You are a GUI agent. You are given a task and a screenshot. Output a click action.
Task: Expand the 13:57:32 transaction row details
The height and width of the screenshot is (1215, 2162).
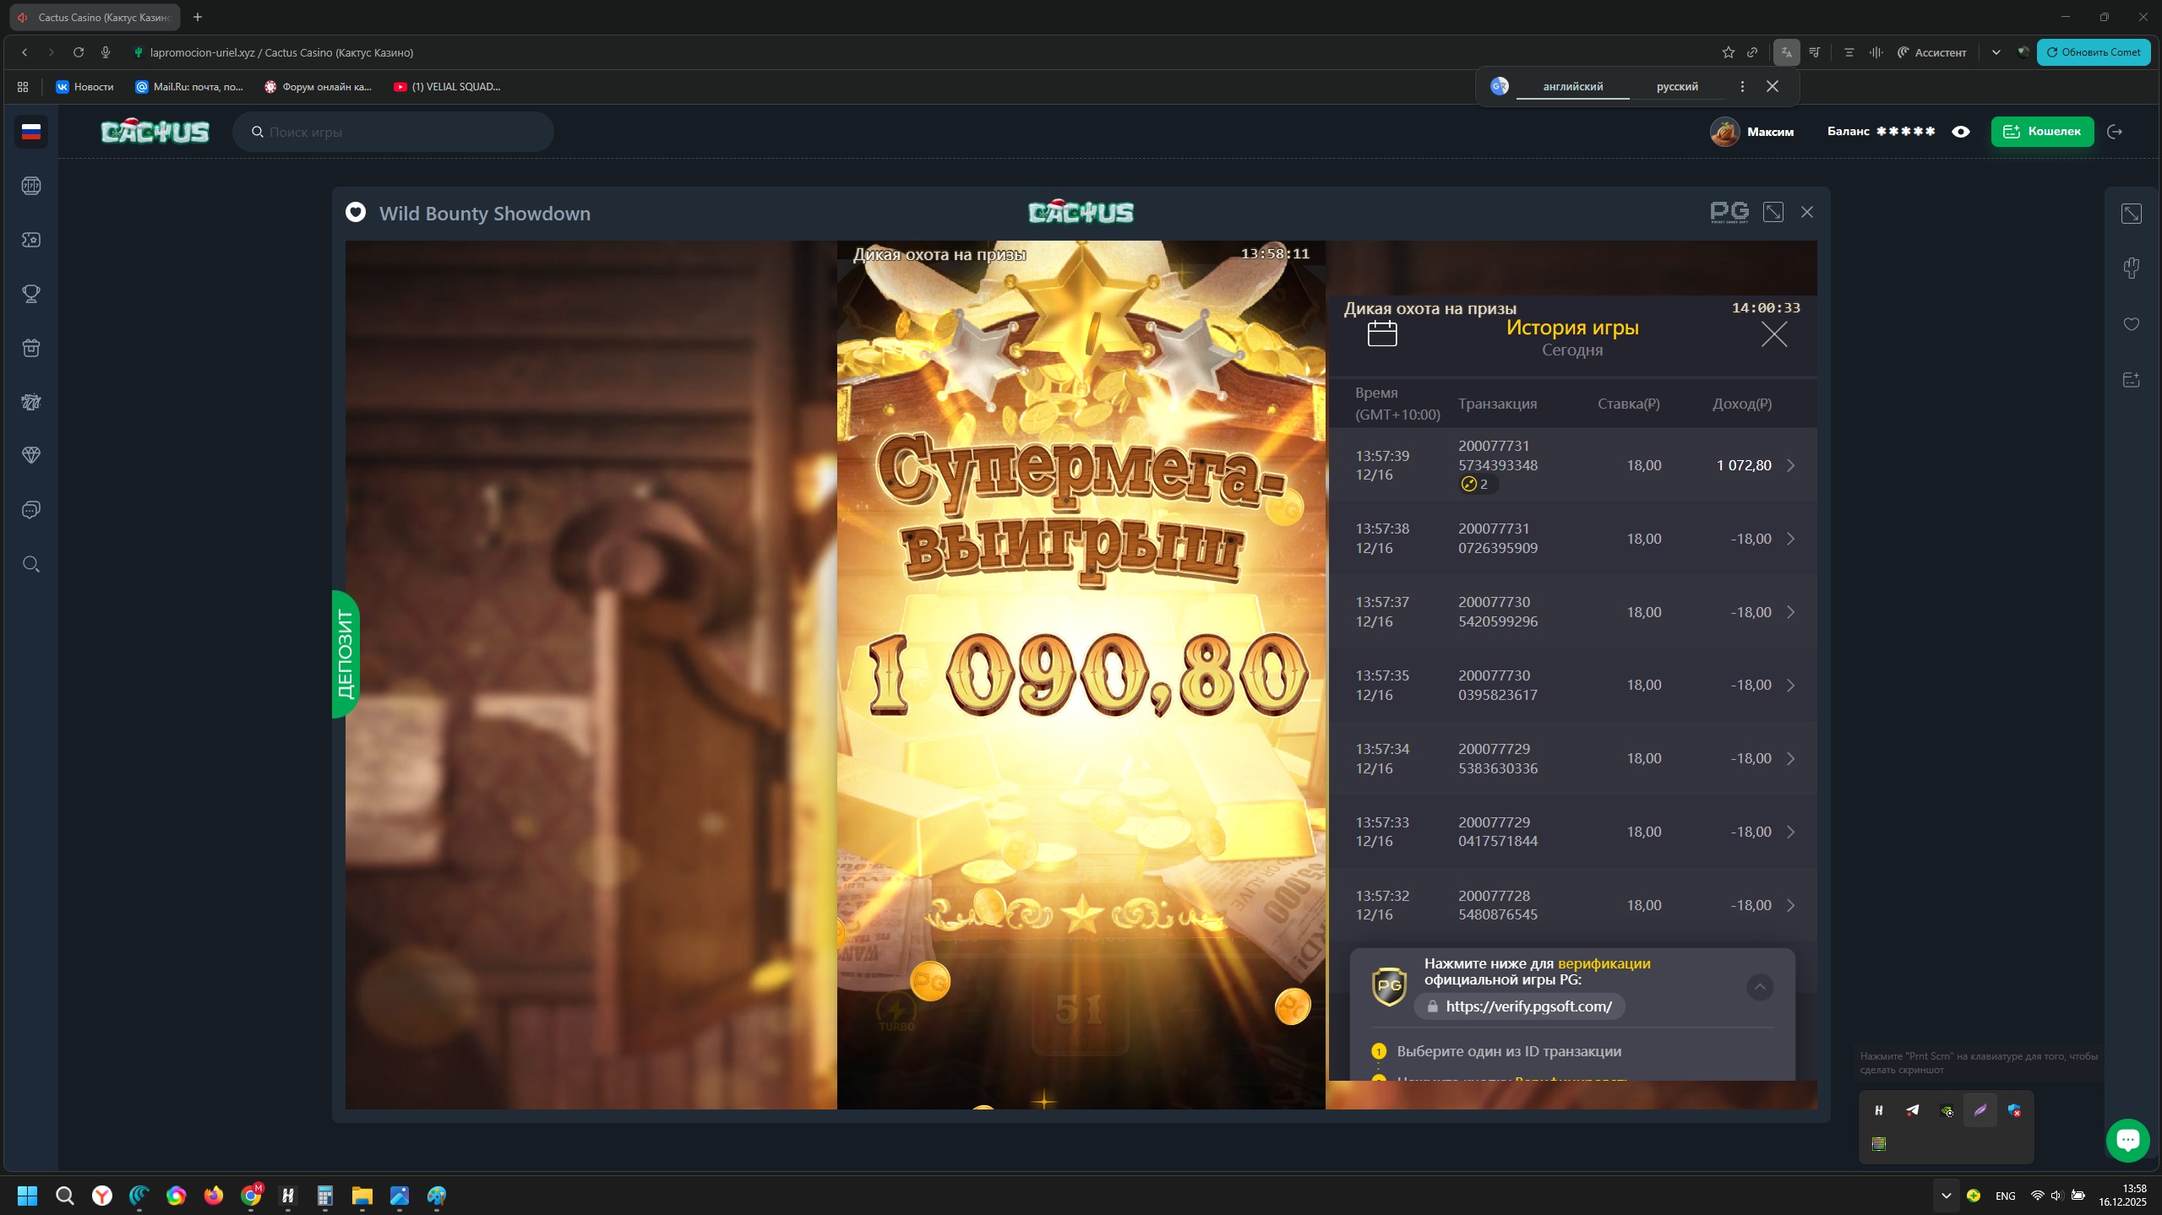pos(1790,905)
